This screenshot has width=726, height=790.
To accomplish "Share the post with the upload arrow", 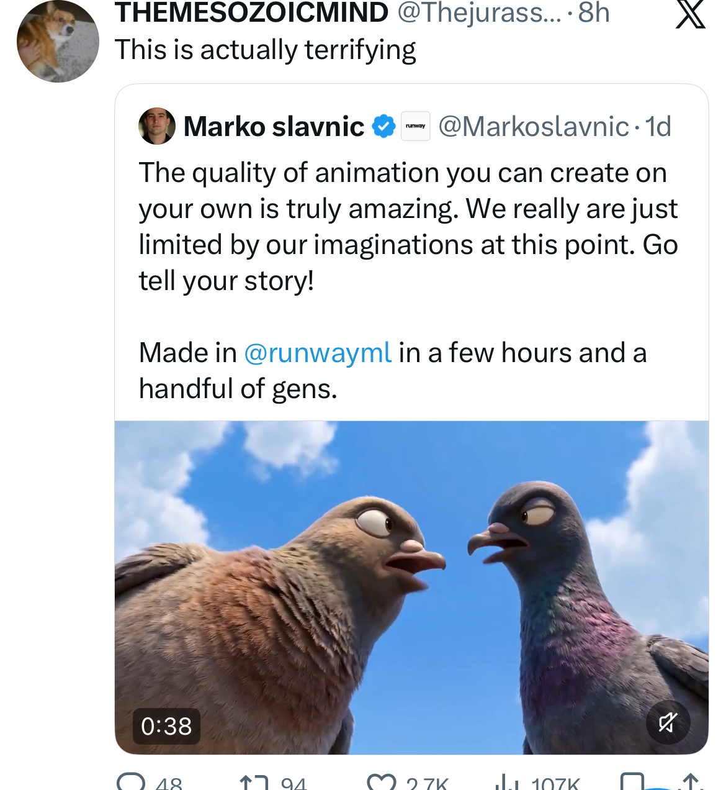I will pyautogui.click(x=691, y=782).
